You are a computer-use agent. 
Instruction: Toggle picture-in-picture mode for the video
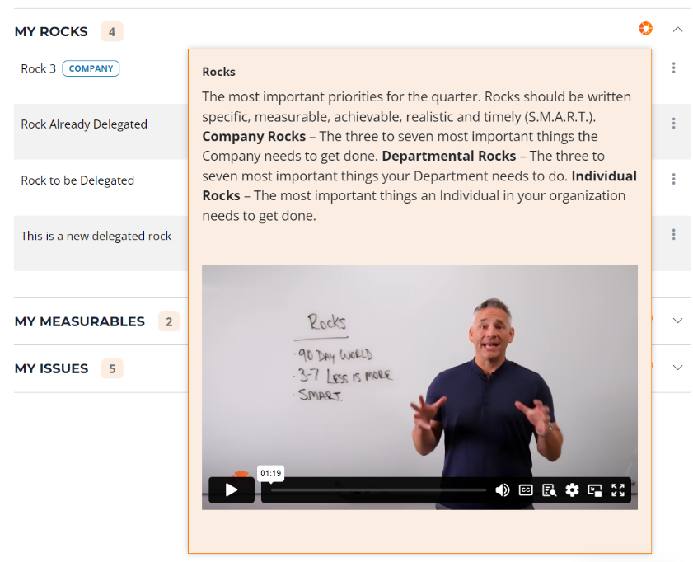click(x=595, y=490)
